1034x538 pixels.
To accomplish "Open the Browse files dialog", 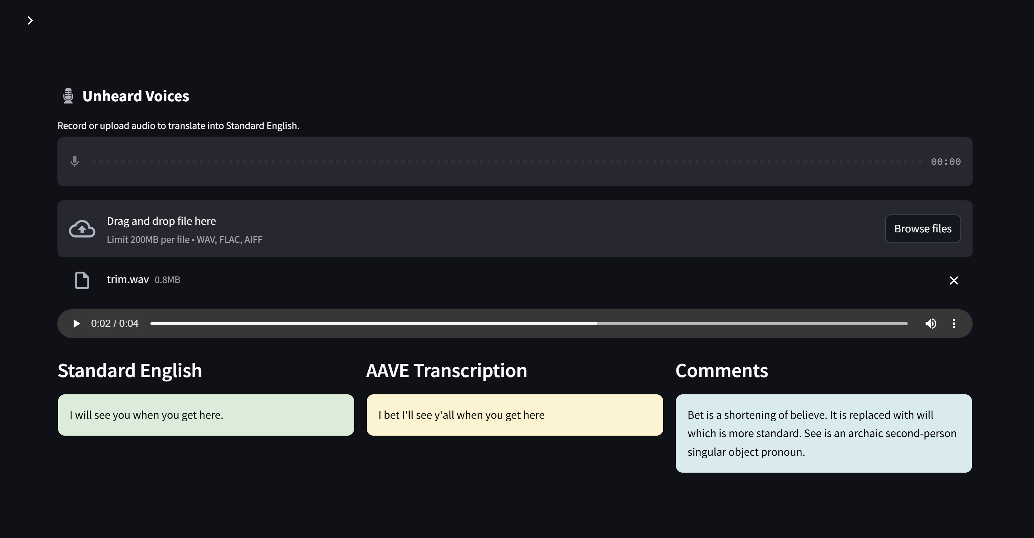I will point(923,229).
